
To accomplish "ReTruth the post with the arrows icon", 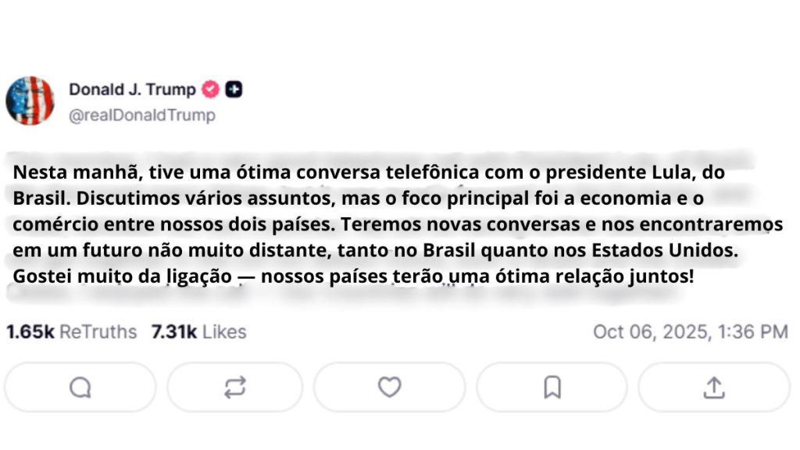I will tap(234, 387).
